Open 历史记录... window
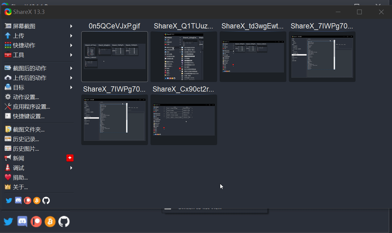This screenshot has width=392, height=233. tap(39, 139)
